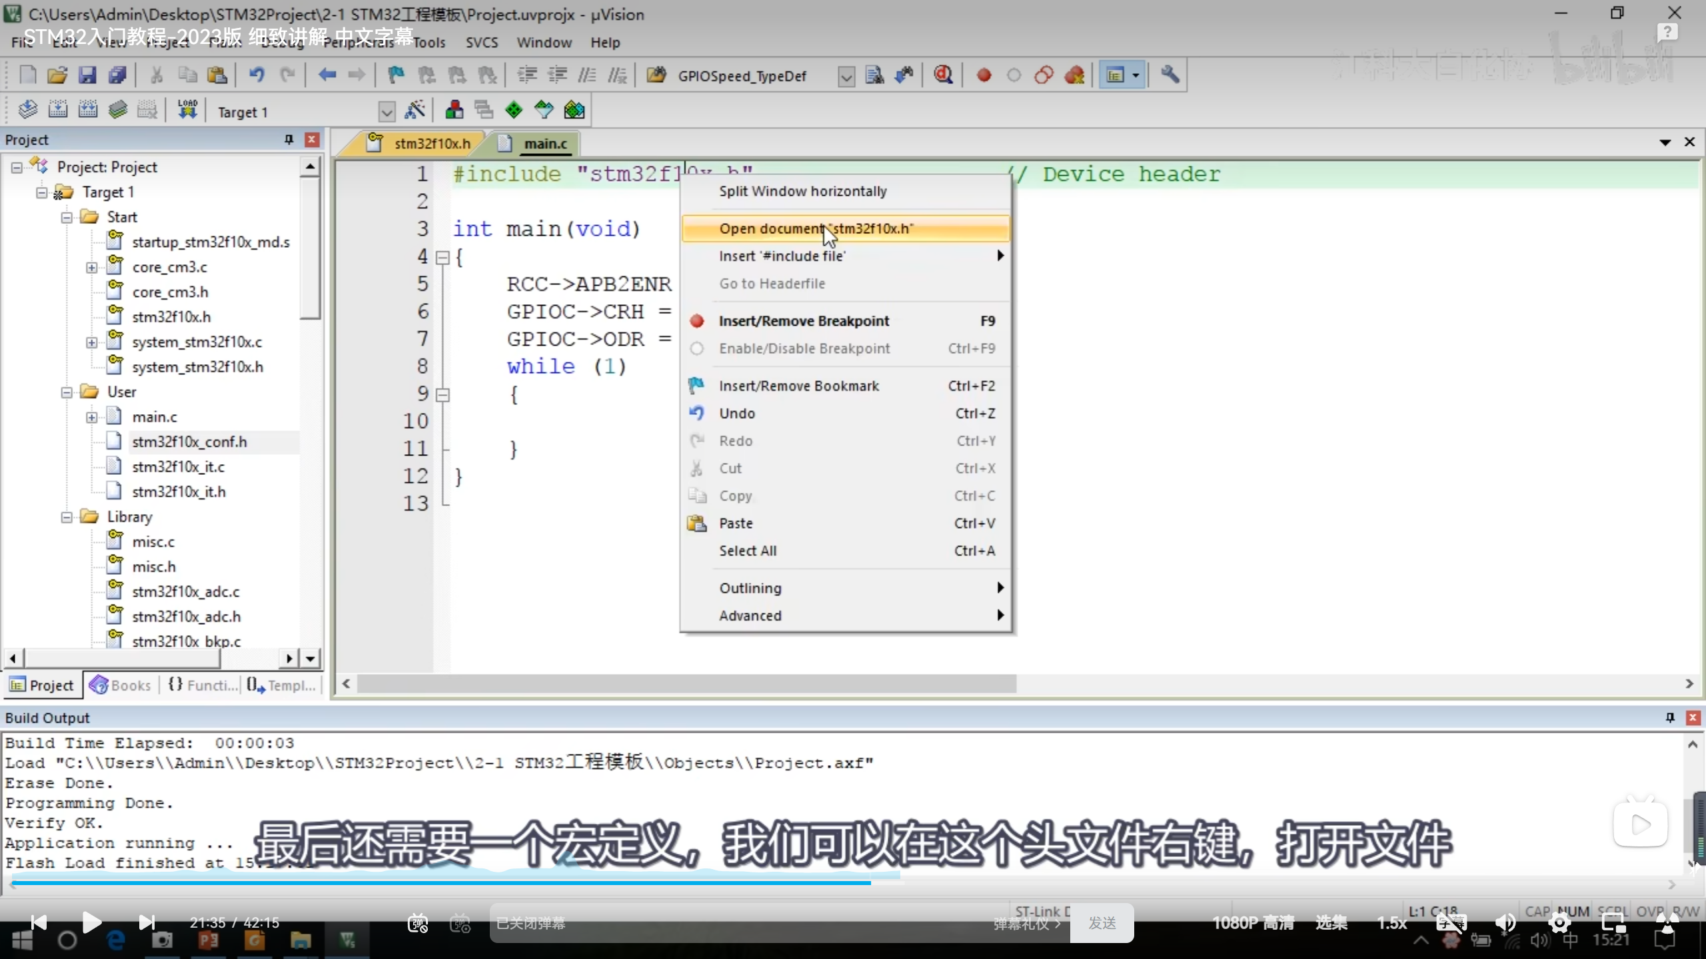
Task: Click the Options for Target wand icon
Action: (x=415, y=111)
